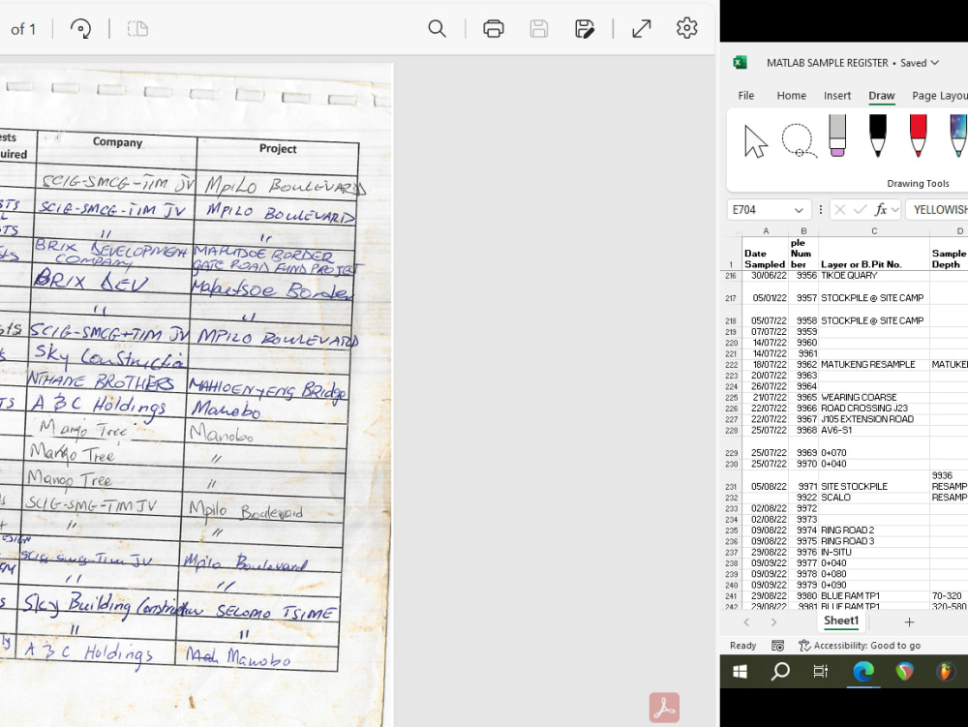Select row header 225 in Excel
The width and height of the screenshot is (968, 727).
click(x=732, y=398)
